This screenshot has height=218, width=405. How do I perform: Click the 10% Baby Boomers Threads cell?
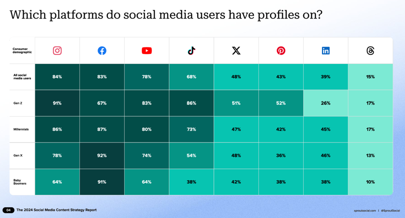[370, 182]
